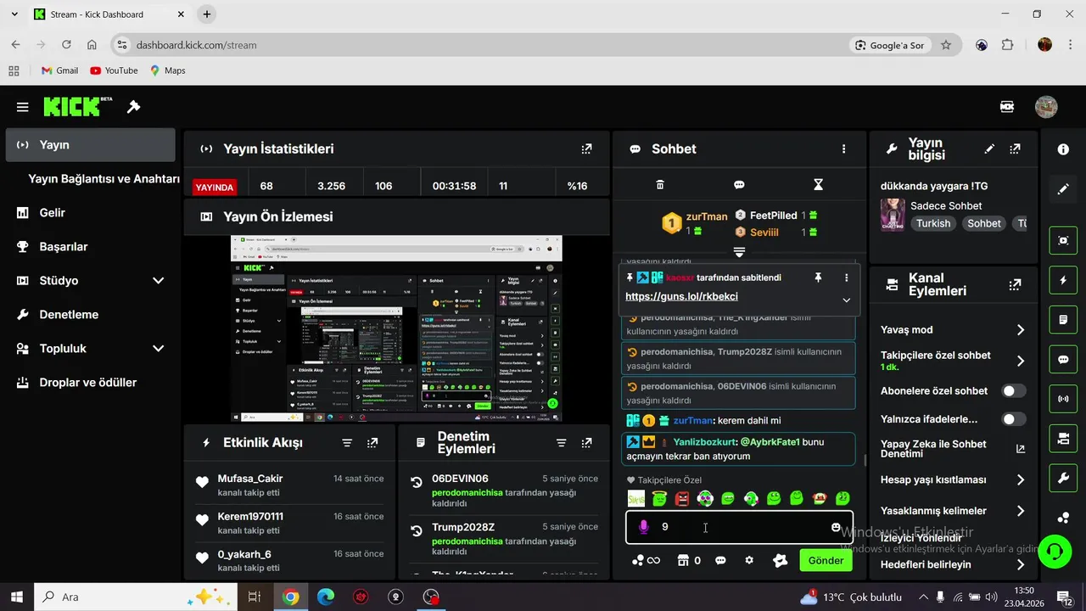This screenshot has height=611, width=1086.
Task: Click the İzleyici Yönlendir action
Action: (921, 538)
